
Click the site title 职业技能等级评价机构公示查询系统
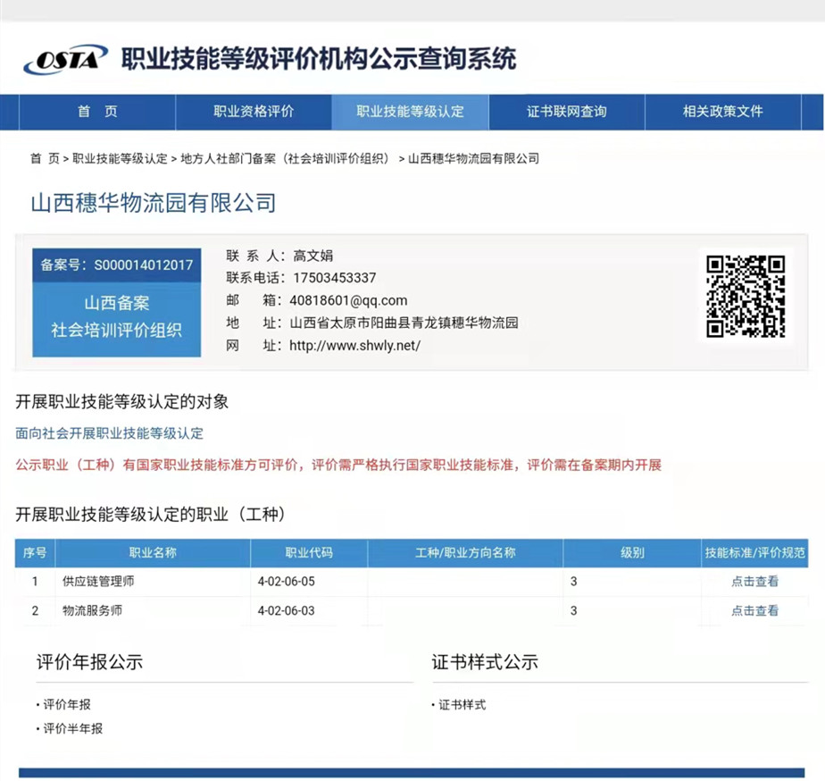(x=319, y=58)
